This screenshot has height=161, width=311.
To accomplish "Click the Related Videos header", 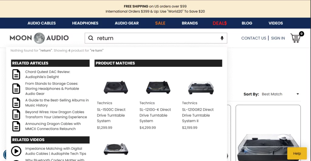I will [x=50, y=140].
